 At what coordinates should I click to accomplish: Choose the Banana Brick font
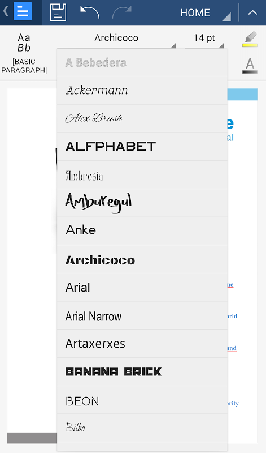[x=142, y=372]
